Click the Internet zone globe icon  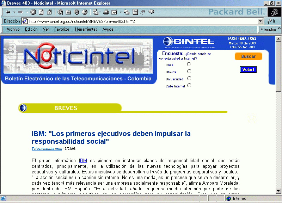tap(228, 198)
